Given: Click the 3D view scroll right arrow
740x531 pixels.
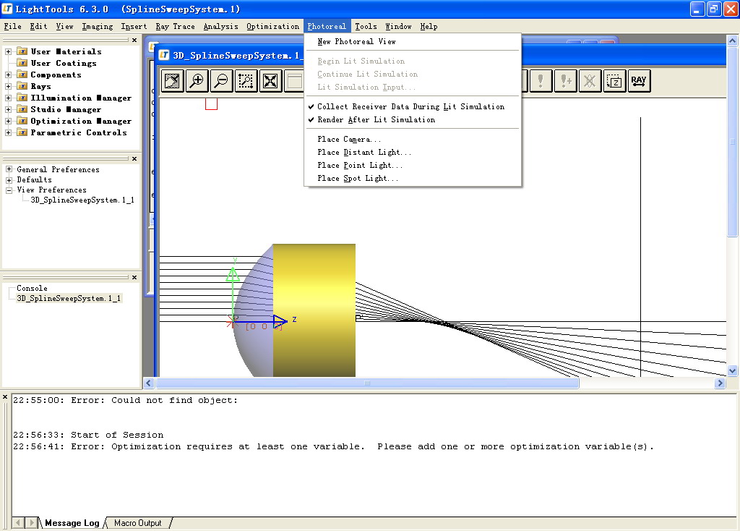Looking at the screenshot, I should coord(720,383).
